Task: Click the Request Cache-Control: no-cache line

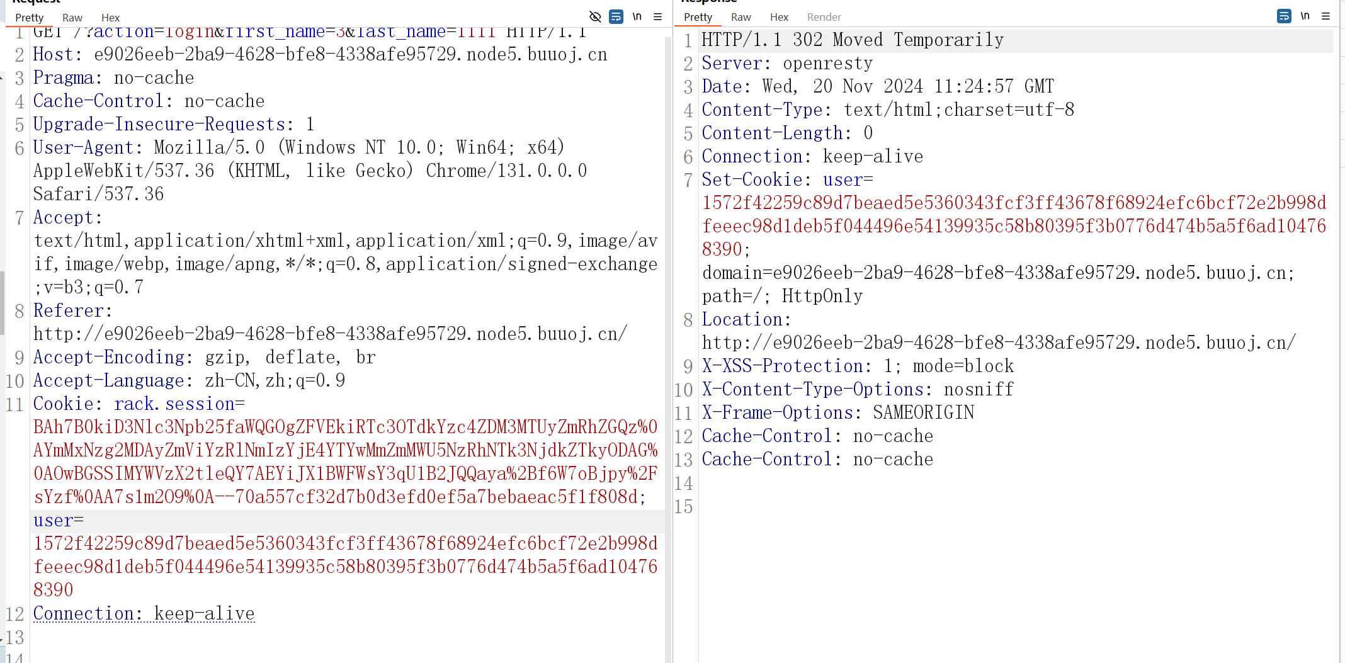Action: pos(149,101)
